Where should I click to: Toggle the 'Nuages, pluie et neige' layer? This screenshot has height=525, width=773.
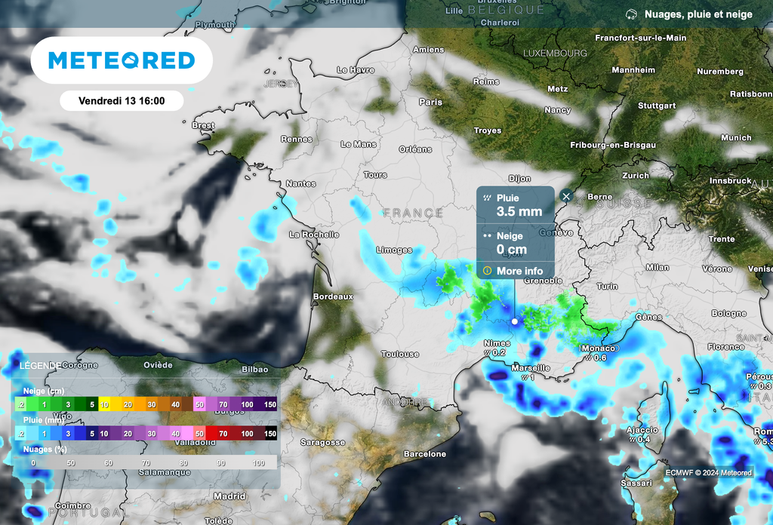coord(698,13)
